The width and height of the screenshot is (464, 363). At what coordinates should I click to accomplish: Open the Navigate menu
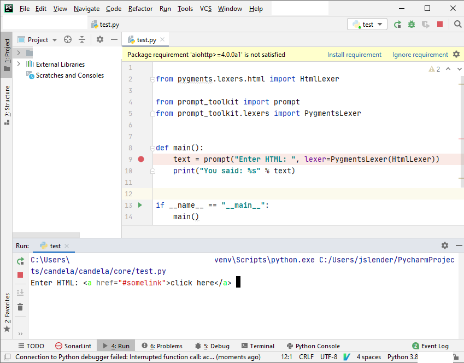[86, 9]
